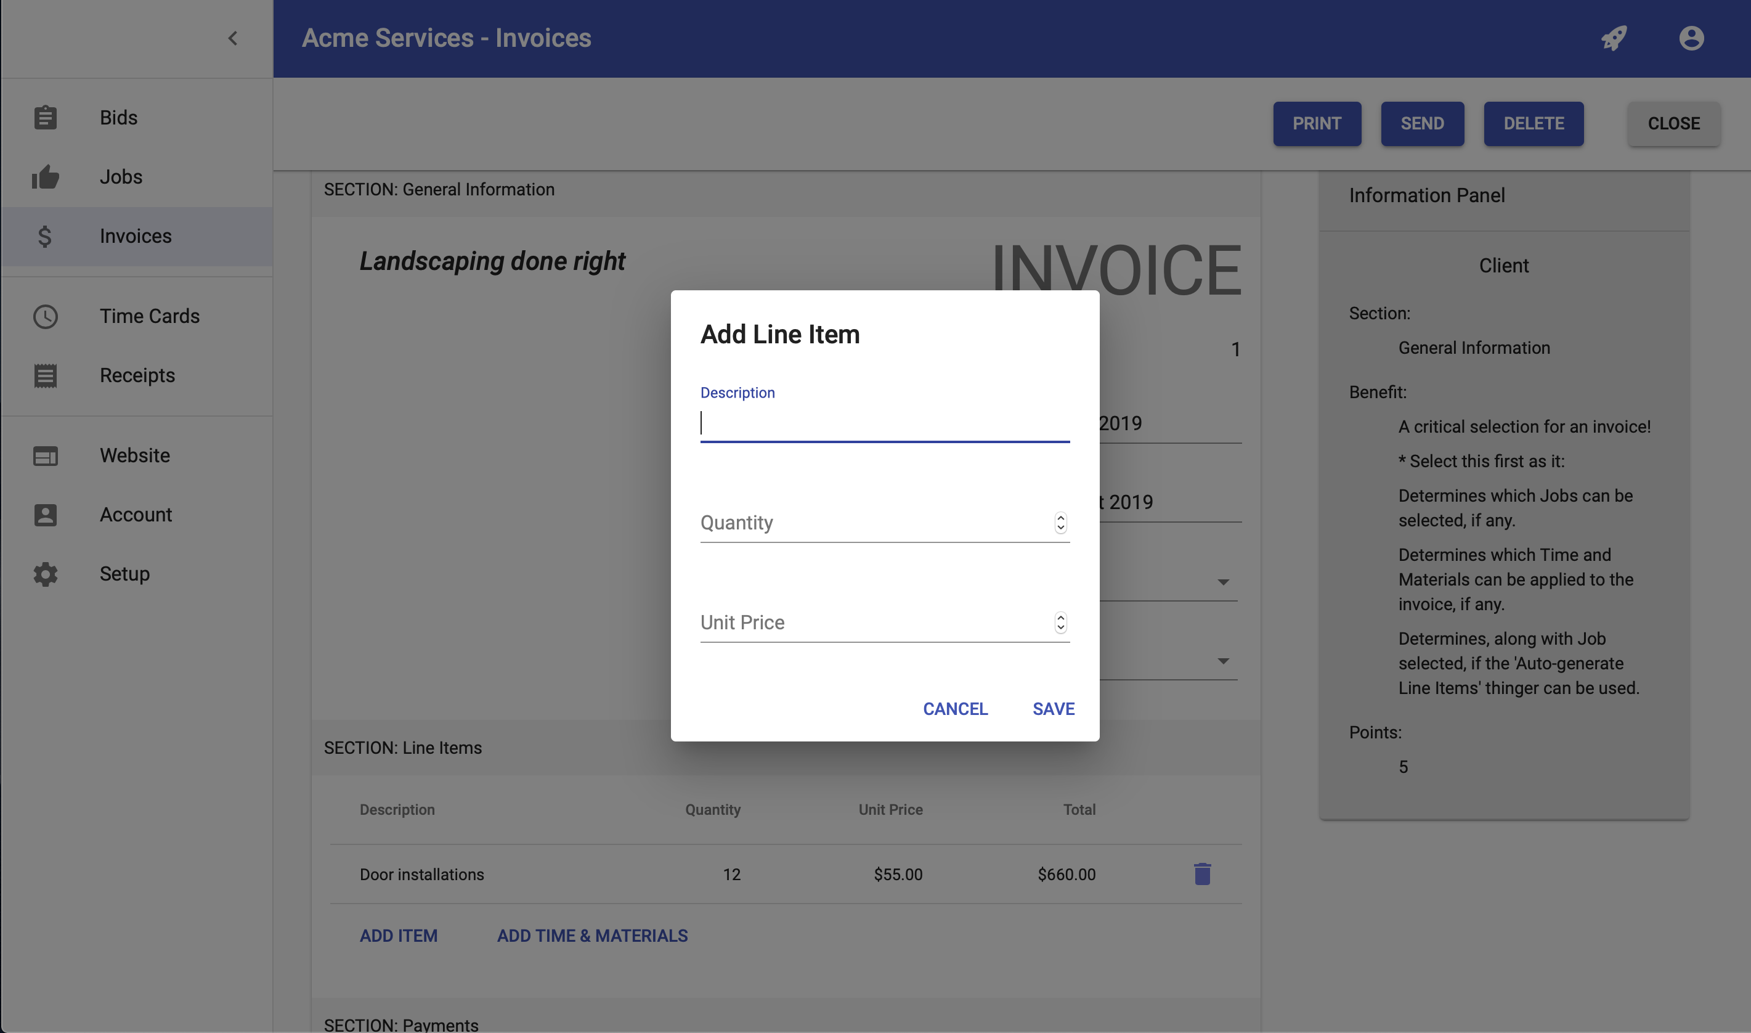Click the Time Cards clock icon

[45, 317]
